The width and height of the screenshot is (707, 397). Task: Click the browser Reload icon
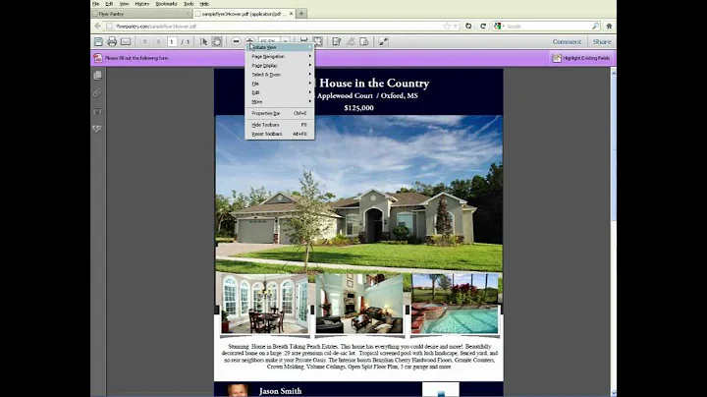483,27
